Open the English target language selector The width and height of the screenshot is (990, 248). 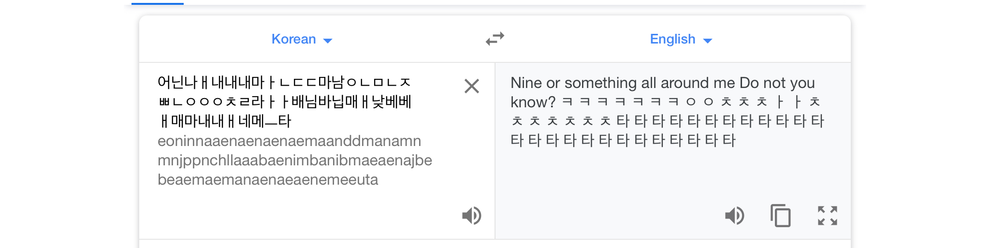(672, 39)
